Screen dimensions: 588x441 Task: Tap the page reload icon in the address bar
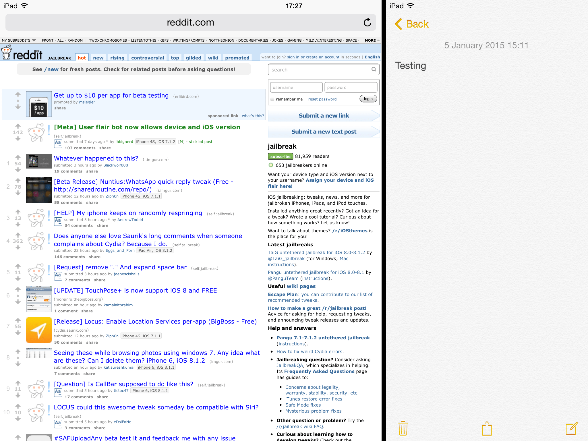[368, 22]
